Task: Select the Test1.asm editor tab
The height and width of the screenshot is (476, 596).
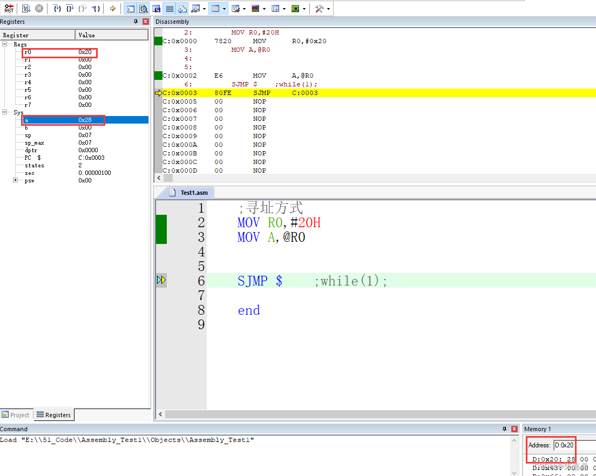Action: click(189, 193)
